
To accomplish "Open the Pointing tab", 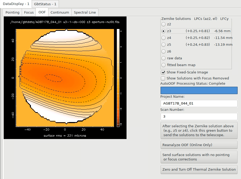I will pyautogui.click(x=12, y=13).
